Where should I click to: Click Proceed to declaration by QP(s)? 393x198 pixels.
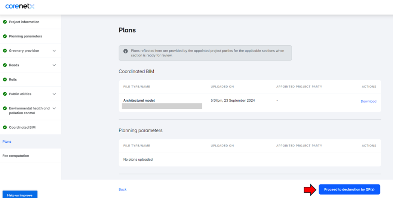pyautogui.click(x=349, y=189)
